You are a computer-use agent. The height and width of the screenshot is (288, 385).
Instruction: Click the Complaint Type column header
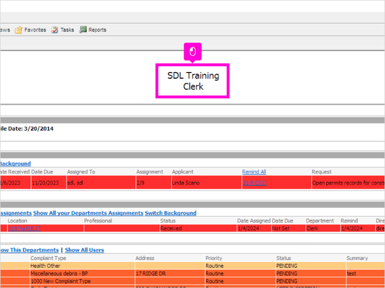[x=48, y=258]
